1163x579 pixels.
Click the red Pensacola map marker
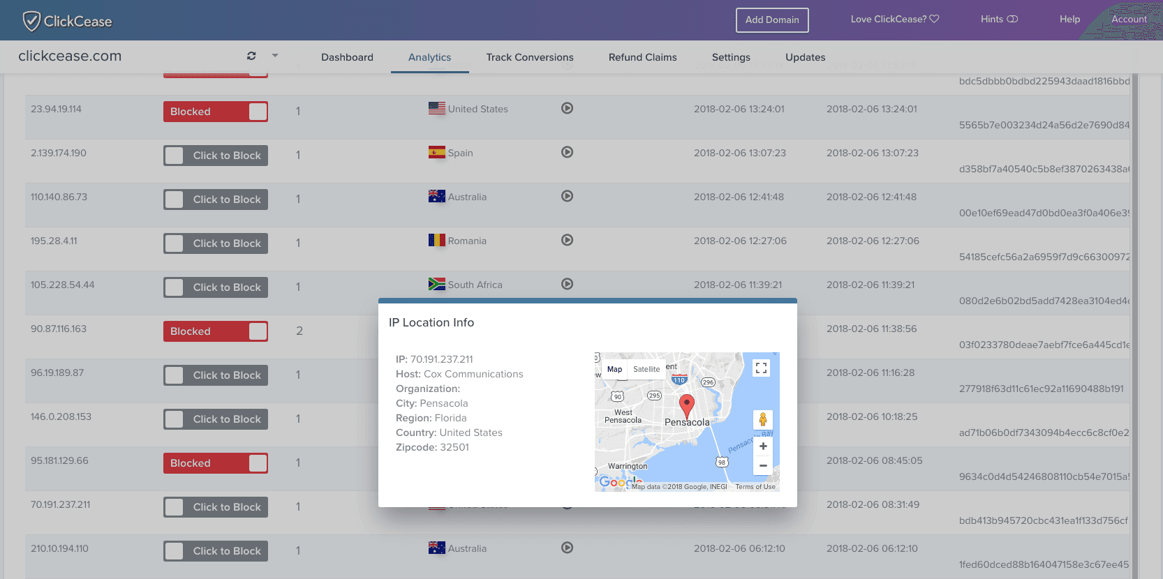[686, 405]
